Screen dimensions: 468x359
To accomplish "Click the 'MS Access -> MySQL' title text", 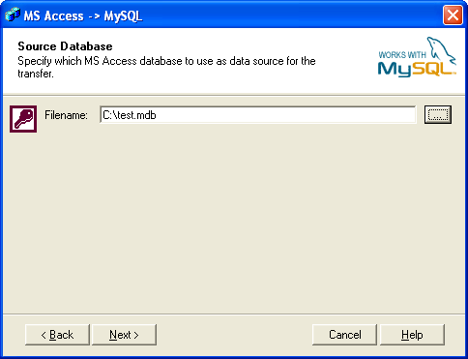I will 83,15.
